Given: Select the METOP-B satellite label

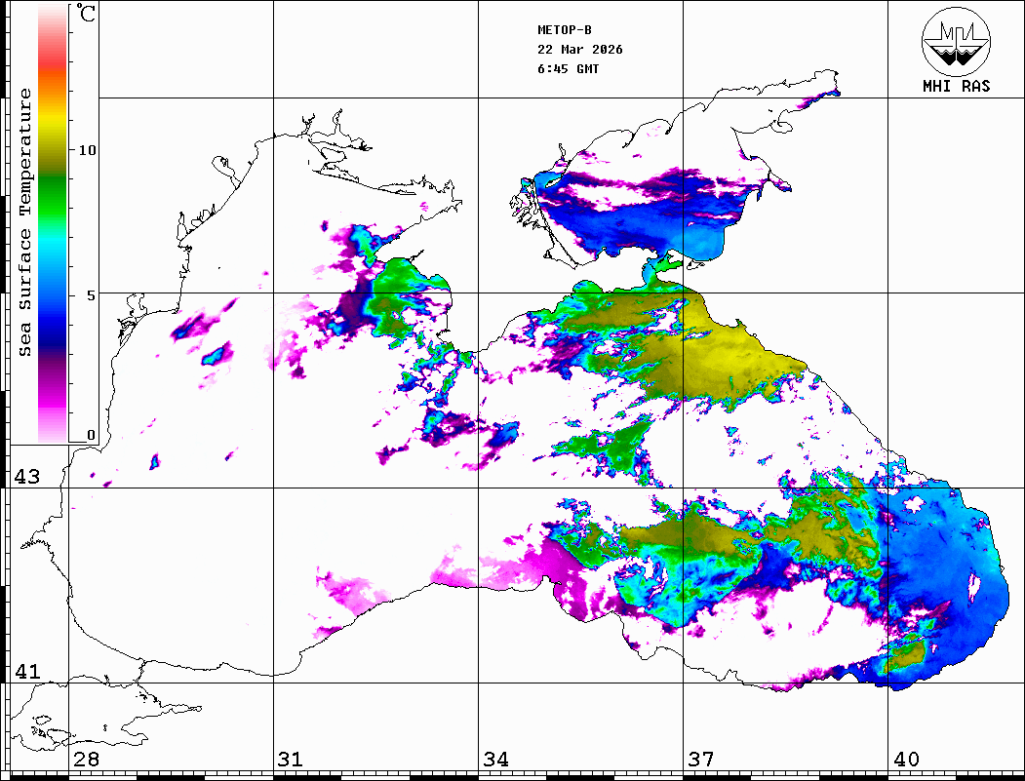Looking at the screenshot, I should pyautogui.click(x=565, y=30).
